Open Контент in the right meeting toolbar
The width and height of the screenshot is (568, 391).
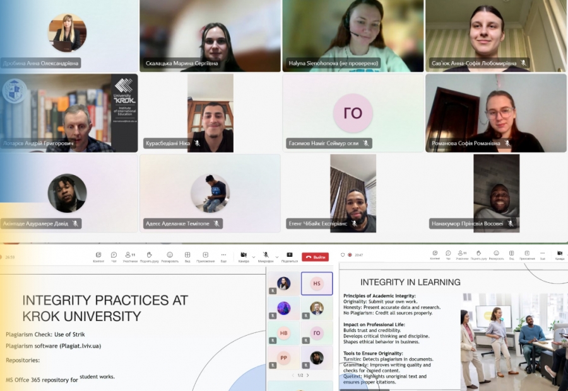click(x=435, y=255)
